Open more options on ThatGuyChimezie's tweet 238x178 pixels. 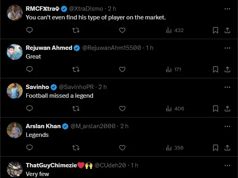pyautogui.click(x=227, y=165)
